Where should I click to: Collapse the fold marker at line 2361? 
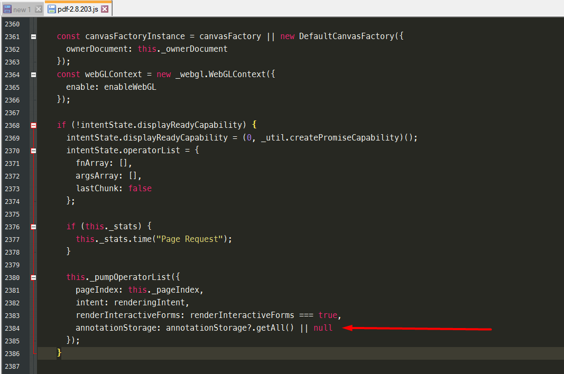point(33,36)
